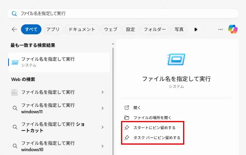
Task: Open first web result ファイル名を指定して実行
Action: (x=59, y=92)
